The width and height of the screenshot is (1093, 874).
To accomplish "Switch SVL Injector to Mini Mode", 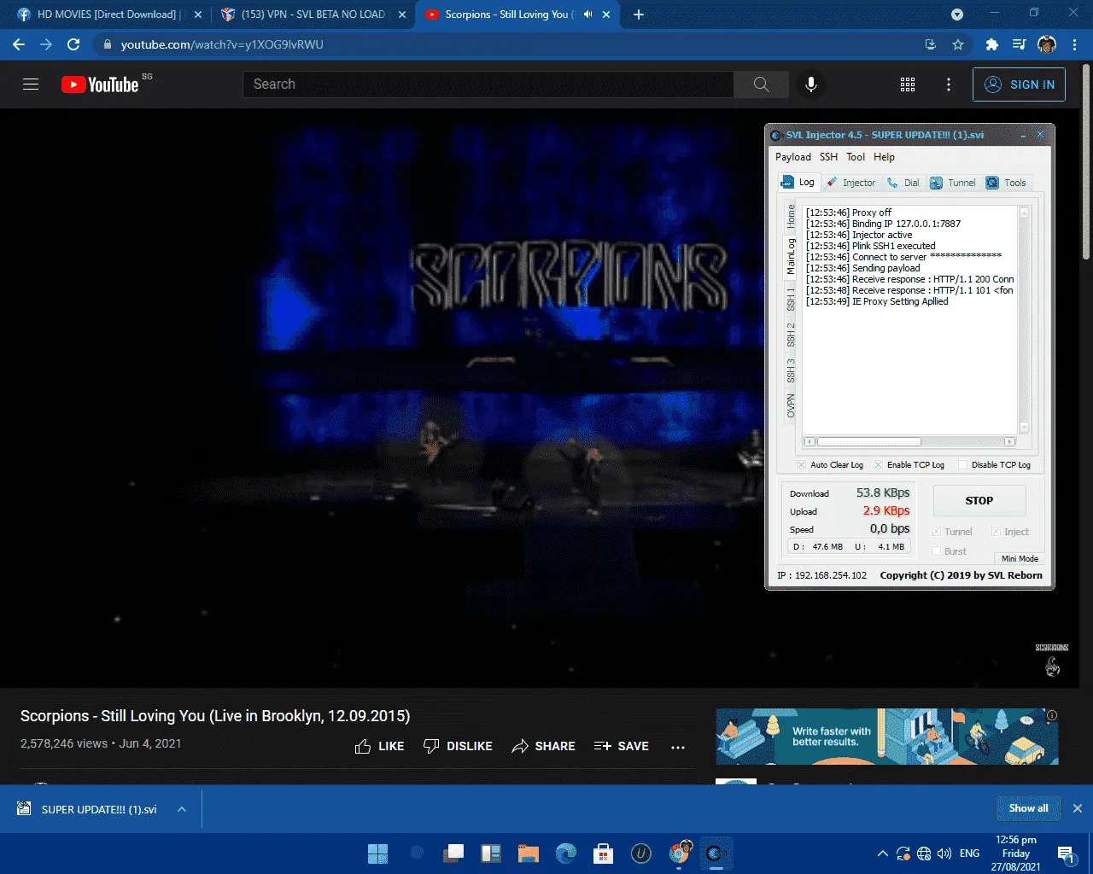I will [x=1020, y=558].
